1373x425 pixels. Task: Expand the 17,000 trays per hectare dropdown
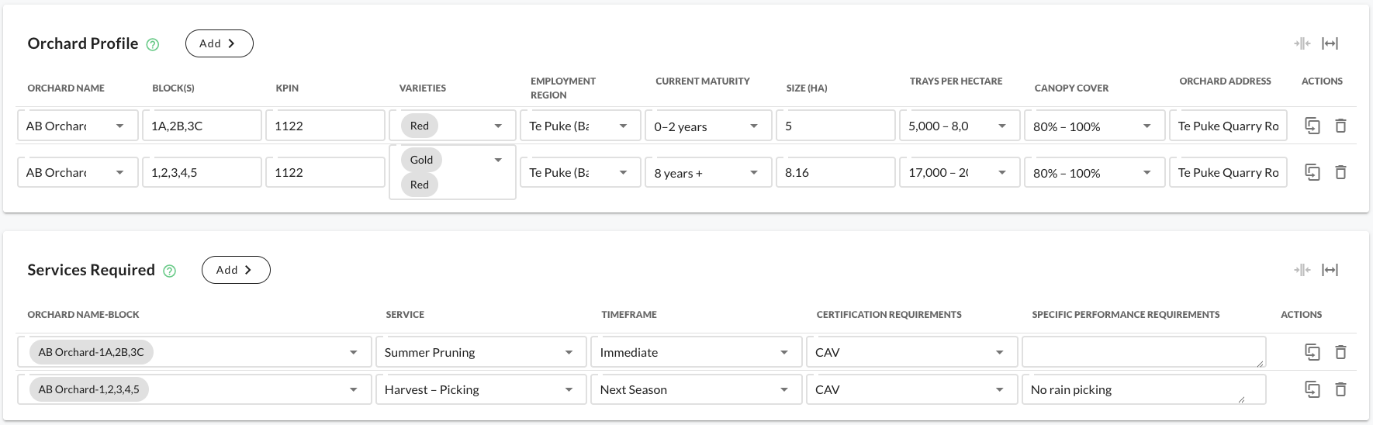pos(1002,173)
